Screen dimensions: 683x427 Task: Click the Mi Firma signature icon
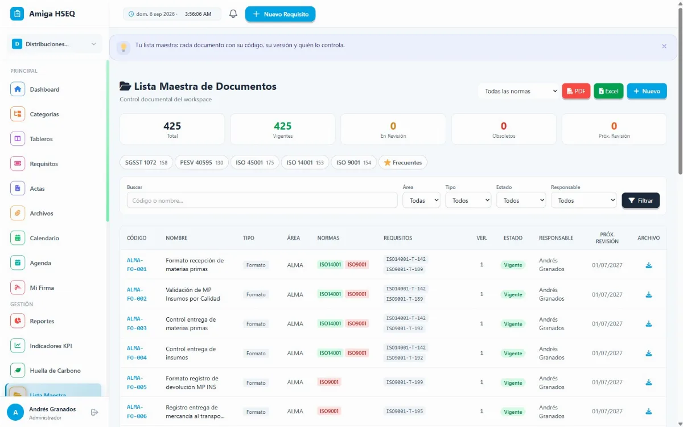[18, 288]
